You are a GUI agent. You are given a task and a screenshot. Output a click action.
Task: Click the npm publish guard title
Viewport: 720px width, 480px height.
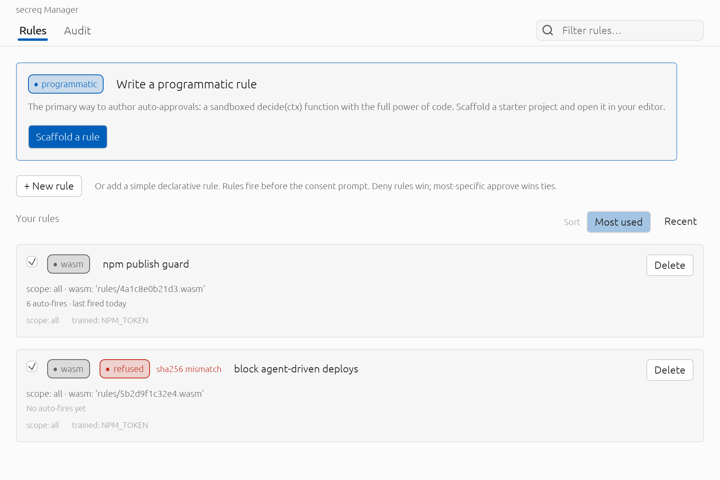(146, 264)
